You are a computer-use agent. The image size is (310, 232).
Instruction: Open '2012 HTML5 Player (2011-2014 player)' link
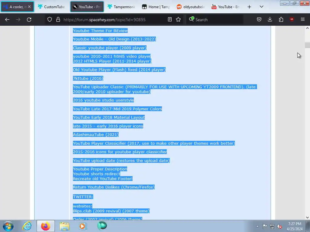112,61
